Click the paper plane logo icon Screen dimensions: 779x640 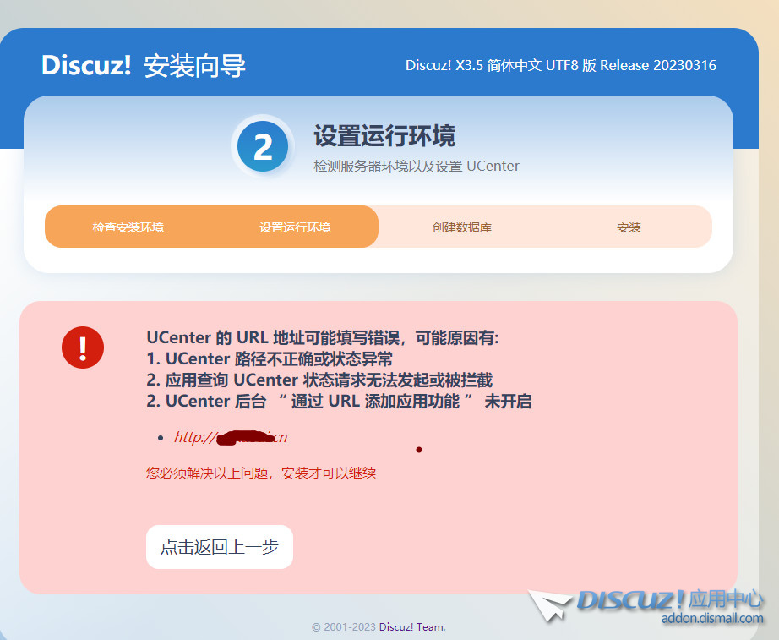click(x=551, y=607)
